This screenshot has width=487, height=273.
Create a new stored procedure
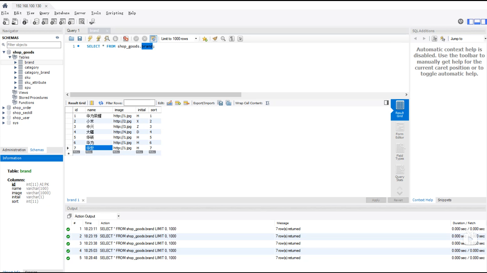(x=62, y=22)
